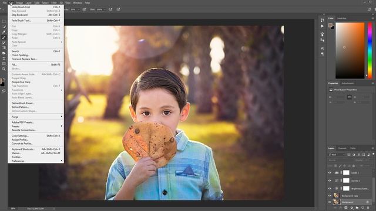Click the airbrush icon in options bar
The image size is (376, 211).
(110, 9)
